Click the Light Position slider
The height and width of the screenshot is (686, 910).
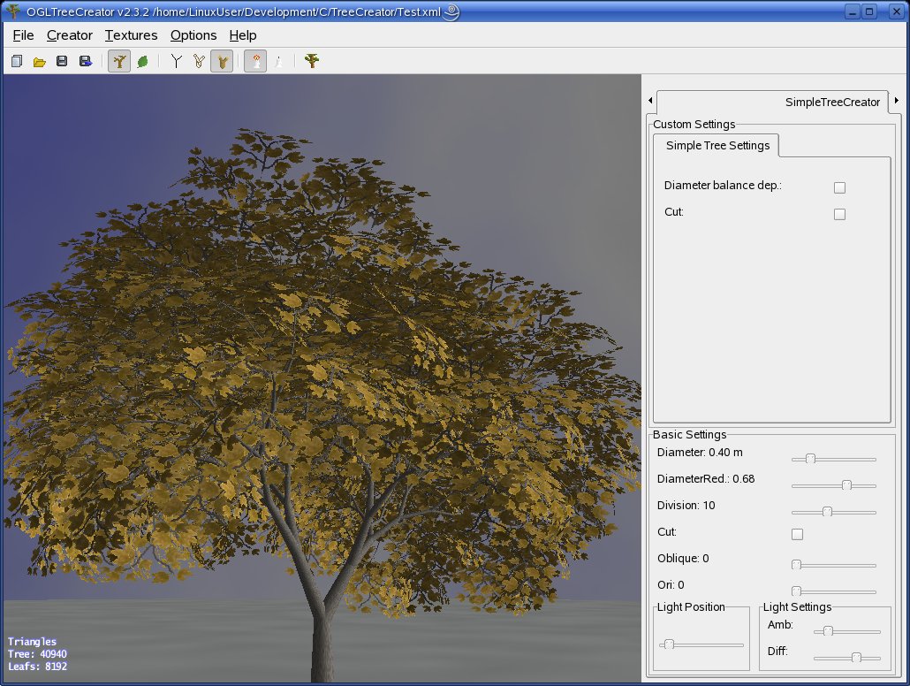(x=701, y=644)
